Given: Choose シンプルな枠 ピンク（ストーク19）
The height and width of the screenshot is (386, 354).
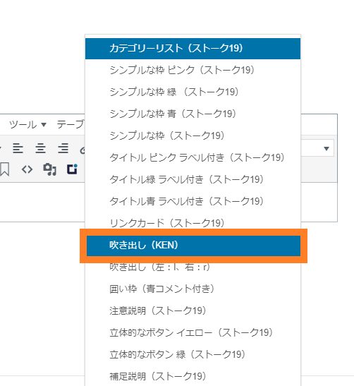Looking at the screenshot, I should pyautogui.click(x=193, y=70).
